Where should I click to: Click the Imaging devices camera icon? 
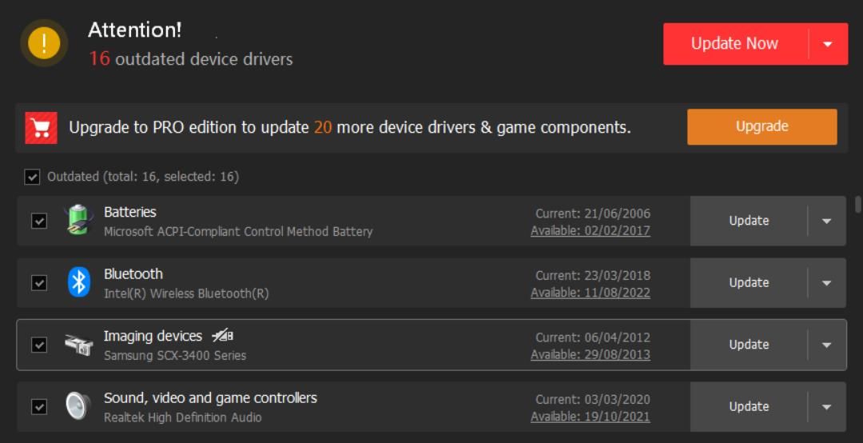coord(78,345)
